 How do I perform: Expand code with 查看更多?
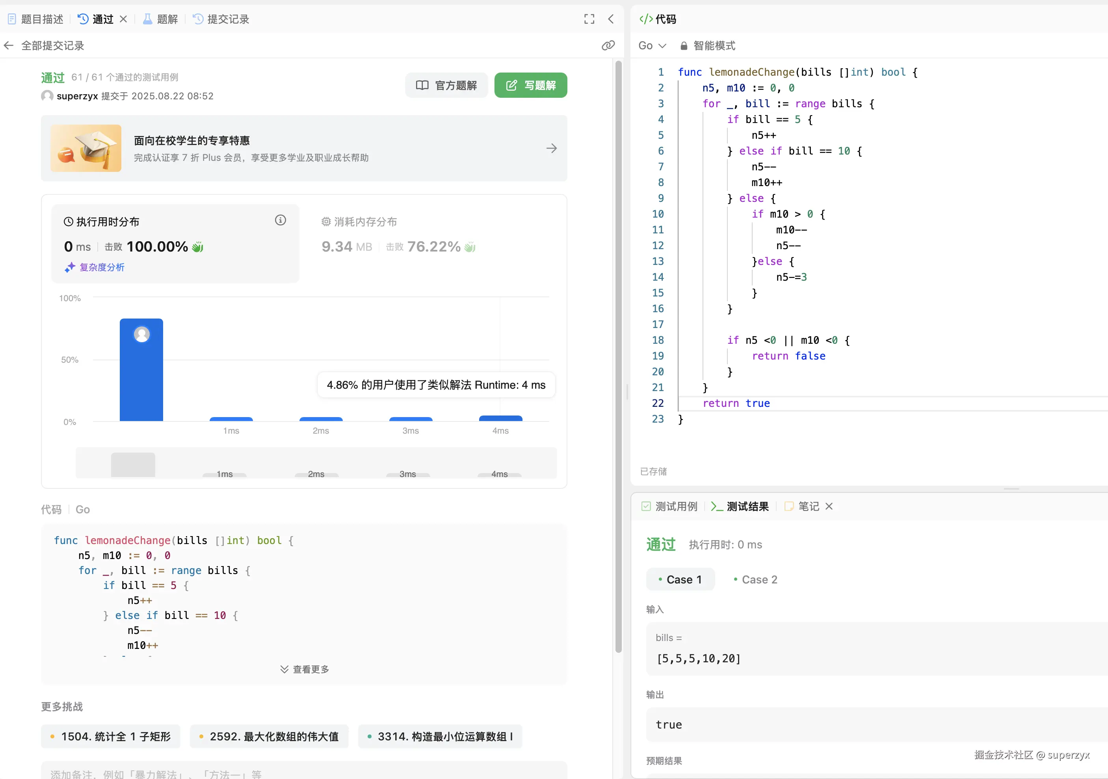[x=305, y=669]
